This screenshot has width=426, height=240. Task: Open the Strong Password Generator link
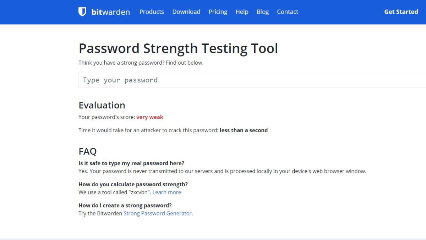(158, 213)
